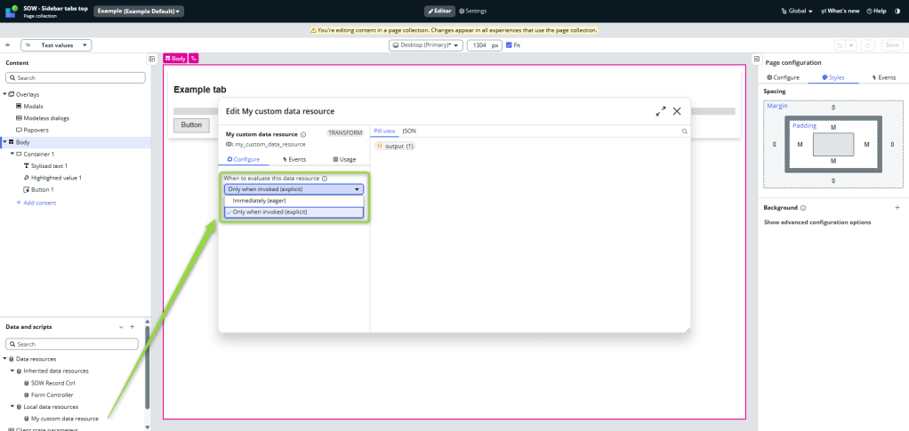Collapse the Data resources tree node
The width and height of the screenshot is (909, 431).
tap(4, 359)
